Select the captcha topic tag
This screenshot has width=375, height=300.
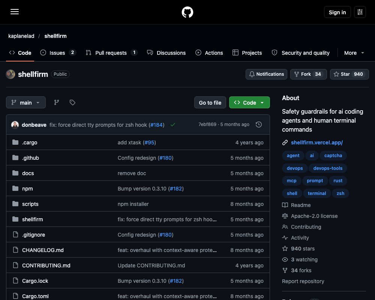pos(333,156)
